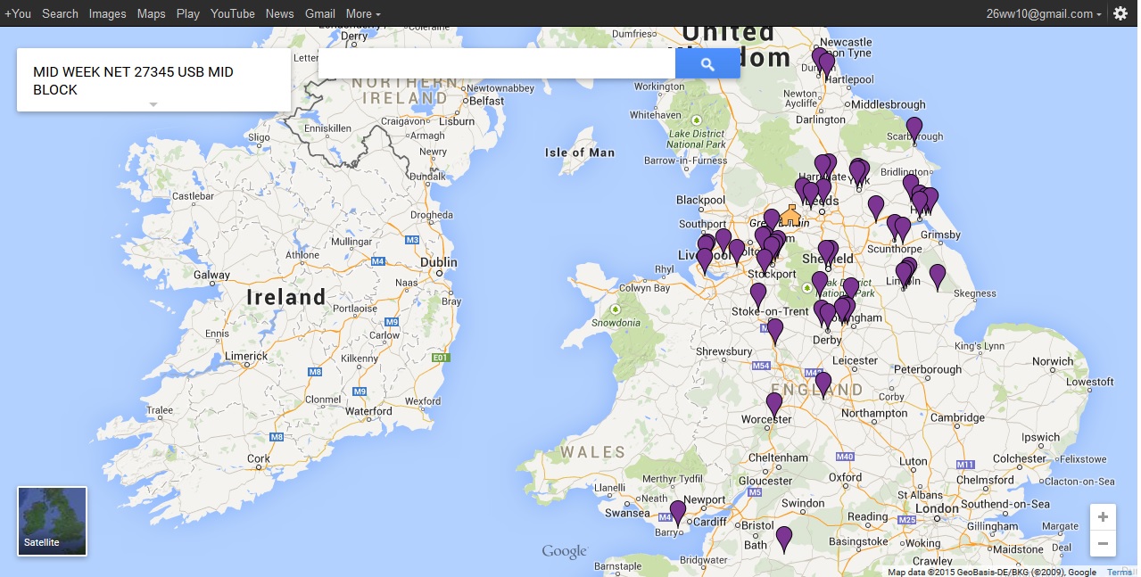The width and height of the screenshot is (1141, 577).
Task: Click the Cambridge label on the map
Action: 958,417
